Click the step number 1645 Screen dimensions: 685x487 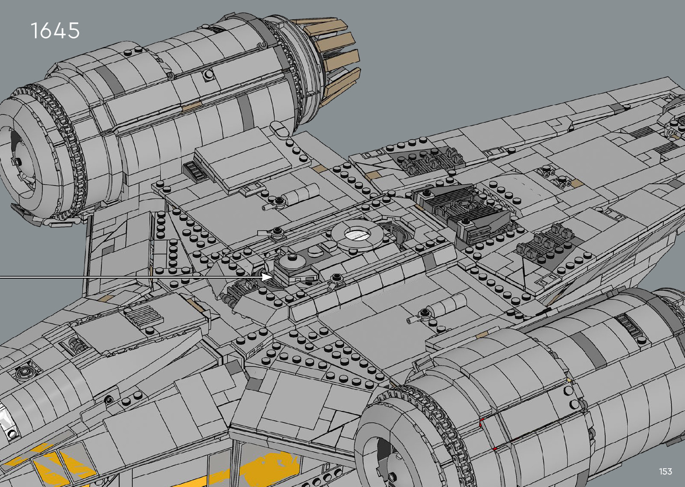click(x=55, y=30)
